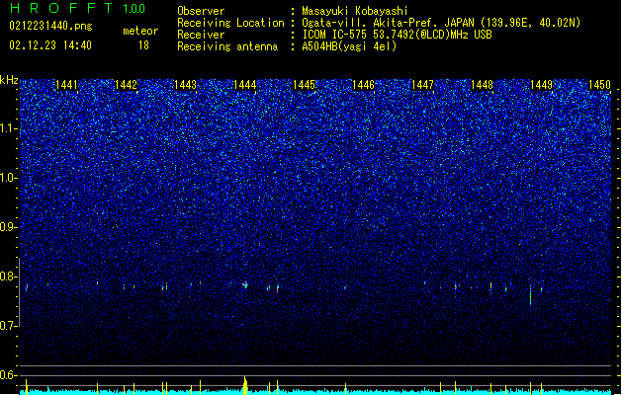This screenshot has height=395, width=622.
Task: Click the observer name Masayuki Kobayashi
Action: pyautogui.click(x=355, y=11)
